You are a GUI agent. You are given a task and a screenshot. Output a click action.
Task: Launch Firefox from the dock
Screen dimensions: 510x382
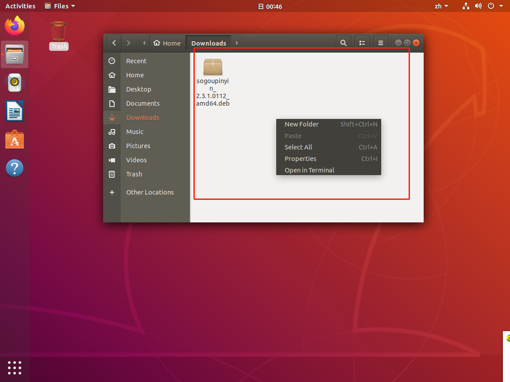pyautogui.click(x=15, y=26)
